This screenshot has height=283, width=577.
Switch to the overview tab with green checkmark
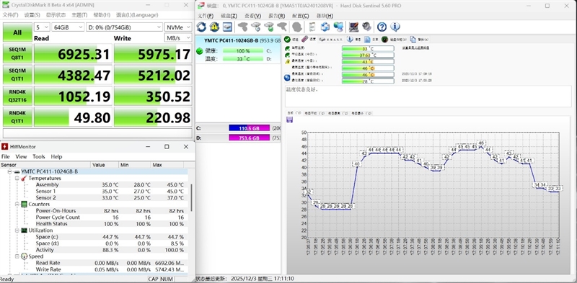click(291, 40)
